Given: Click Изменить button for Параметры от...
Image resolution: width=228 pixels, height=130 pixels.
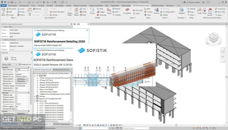Looking at the screenshot, I should coord(21,81).
